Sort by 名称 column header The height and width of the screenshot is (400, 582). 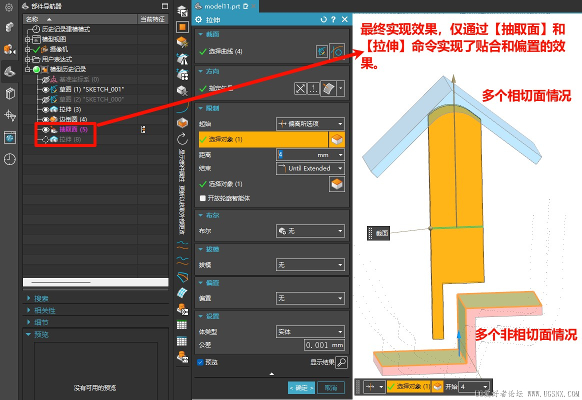(x=80, y=19)
